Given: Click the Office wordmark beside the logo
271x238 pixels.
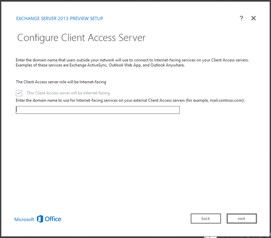Looking at the screenshot, I should tap(53, 219).
